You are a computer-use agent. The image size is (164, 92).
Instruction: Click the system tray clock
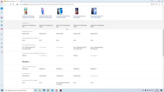pos(157,90)
